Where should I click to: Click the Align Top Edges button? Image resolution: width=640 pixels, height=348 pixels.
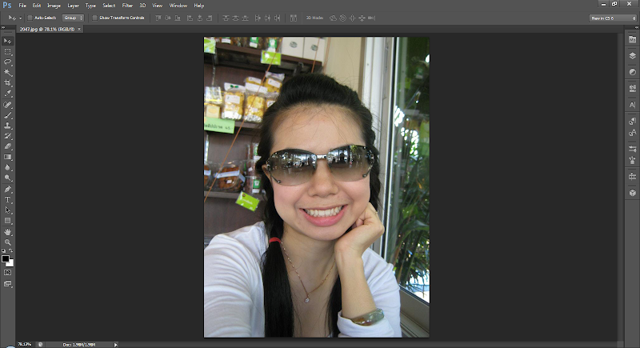[158, 18]
